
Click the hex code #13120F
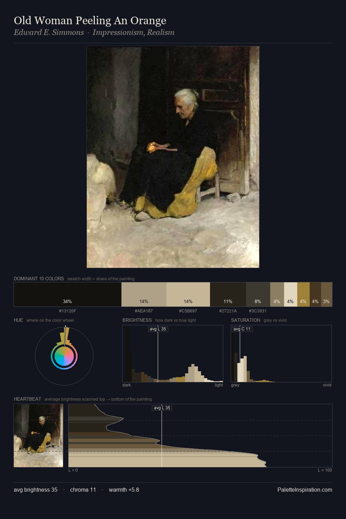(67, 311)
